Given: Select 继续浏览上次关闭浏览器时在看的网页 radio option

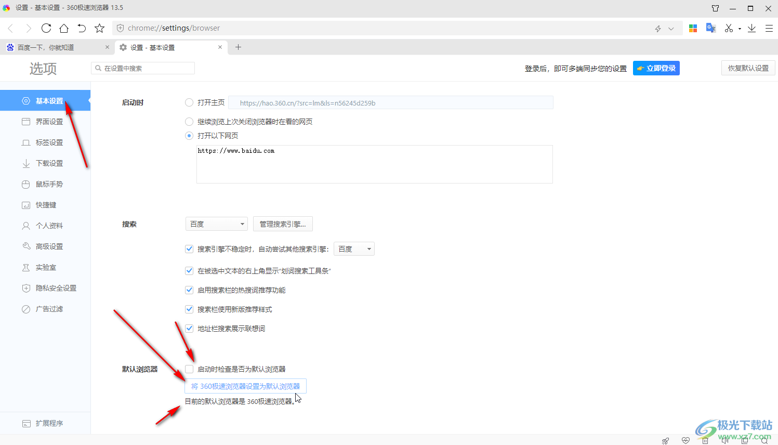Looking at the screenshot, I should point(189,122).
